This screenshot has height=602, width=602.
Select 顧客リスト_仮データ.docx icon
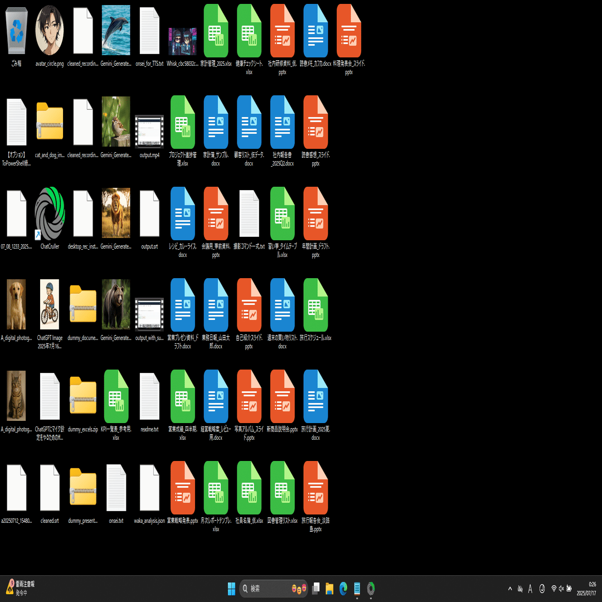pyautogui.click(x=249, y=122)
